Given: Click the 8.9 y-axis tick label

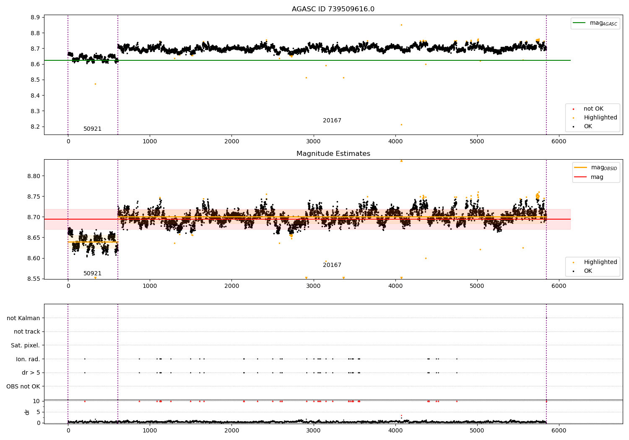Looking at the screenshot, I should tap(35, 18).
